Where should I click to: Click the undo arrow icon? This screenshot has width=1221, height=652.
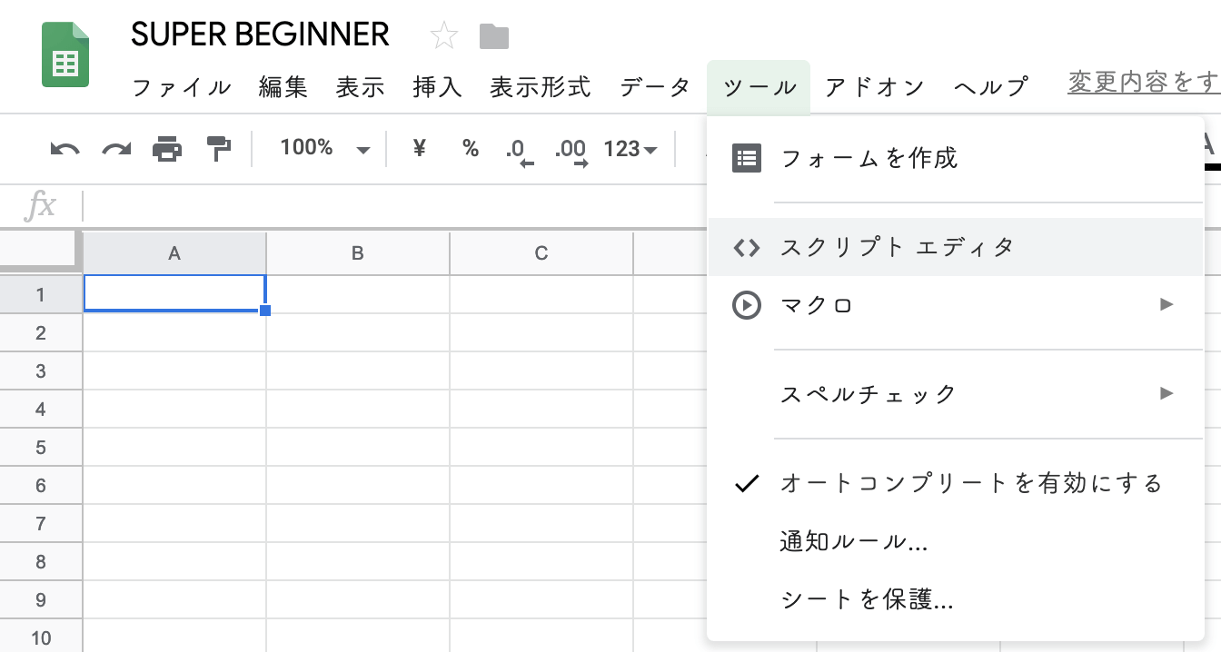[65, 149]
